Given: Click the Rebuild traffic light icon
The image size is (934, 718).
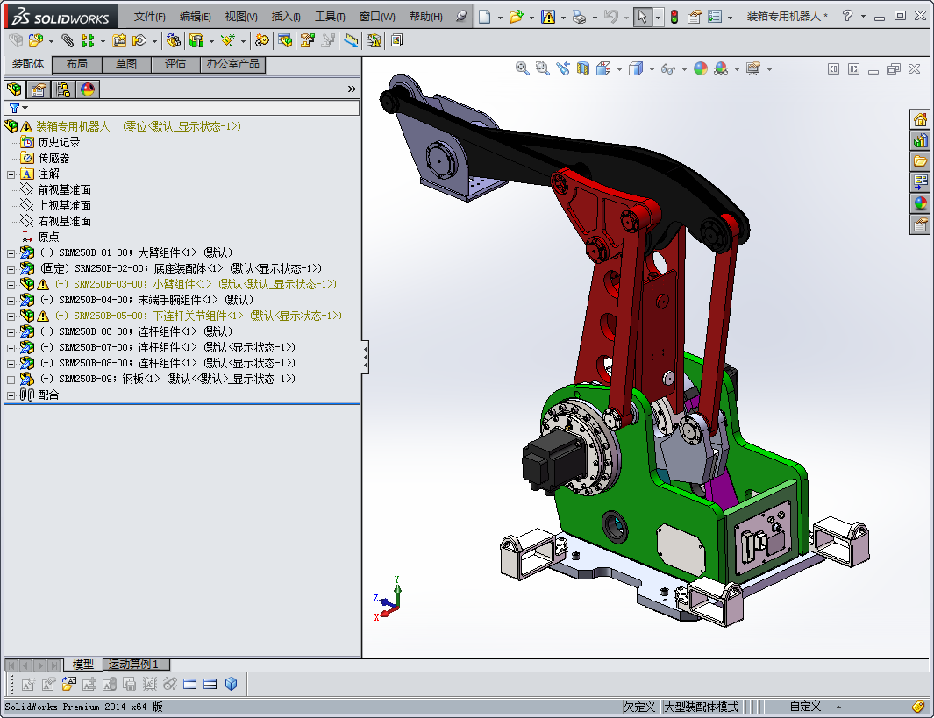Looking at the screenshot, I should pyautogui.click(x=674, y=17).
